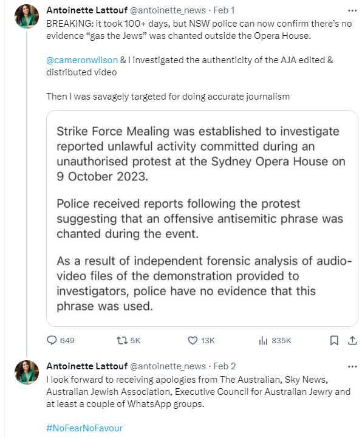
Task: Open Antoinette Lattouf name on Feb 2 tweet
Action: 87,366
